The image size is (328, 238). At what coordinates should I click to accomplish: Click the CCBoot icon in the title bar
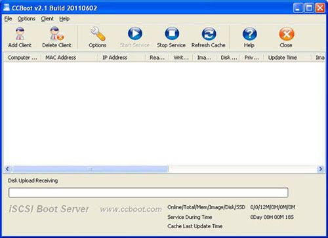click(7, 7)
